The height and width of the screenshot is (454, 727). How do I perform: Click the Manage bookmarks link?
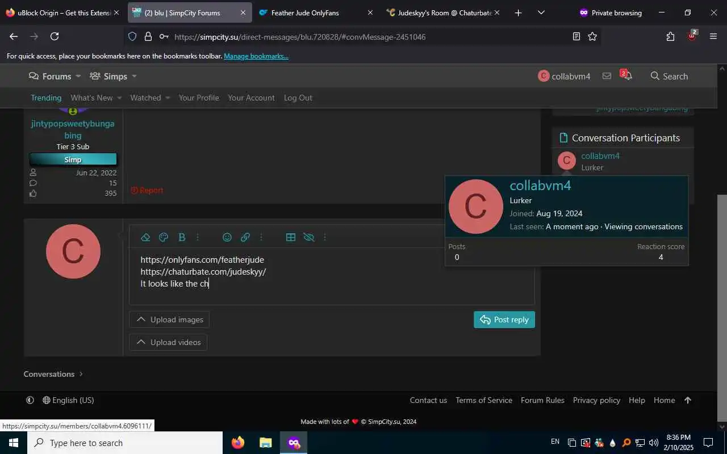(256, 56)
